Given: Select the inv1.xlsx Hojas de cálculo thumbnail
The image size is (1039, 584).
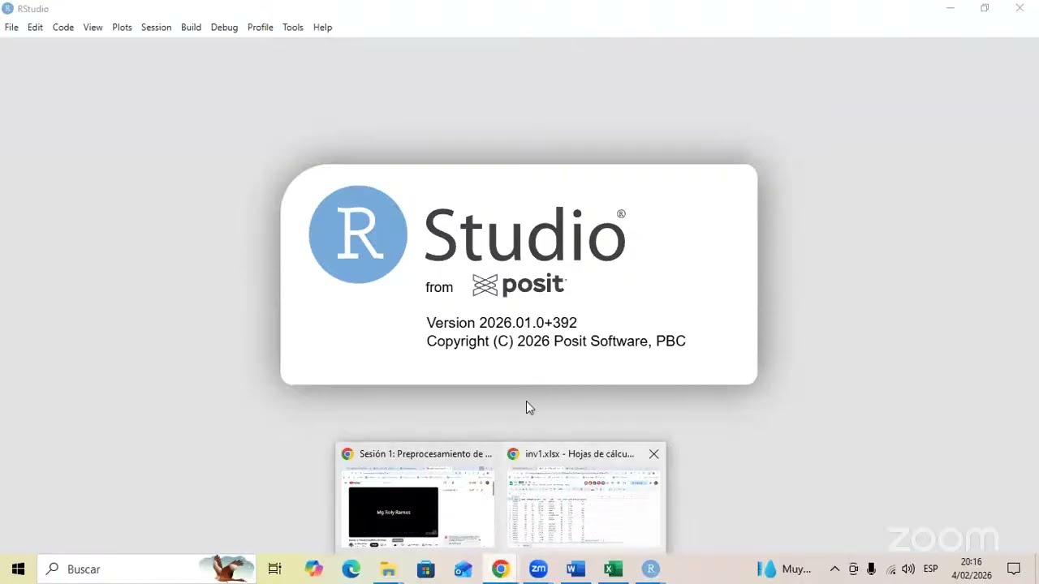Looking at the screenshot, I should (583, 497).
